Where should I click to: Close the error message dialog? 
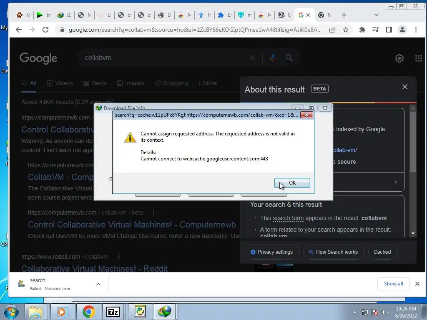[306, 115]
